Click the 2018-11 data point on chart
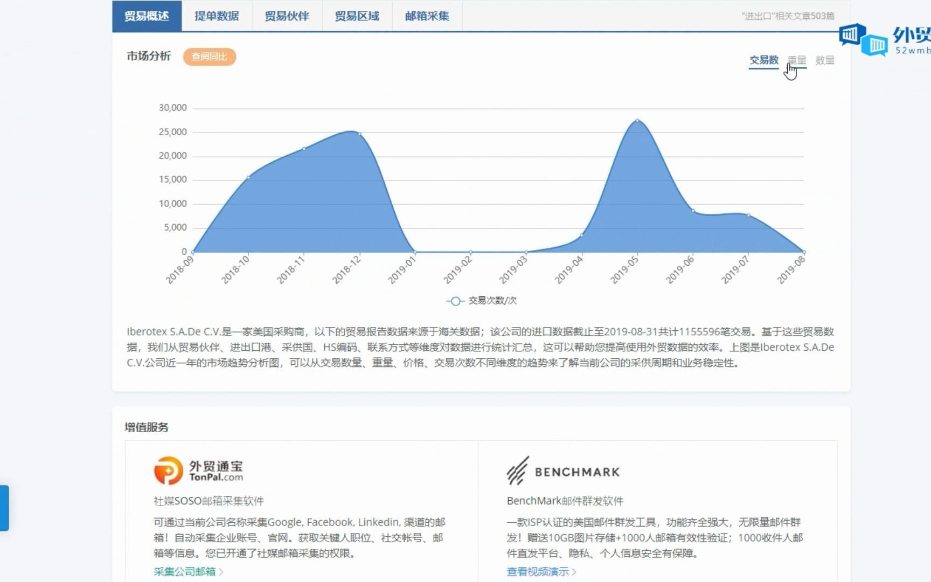The width and height of the screenshot is (931, 582). tap(304, 149)
